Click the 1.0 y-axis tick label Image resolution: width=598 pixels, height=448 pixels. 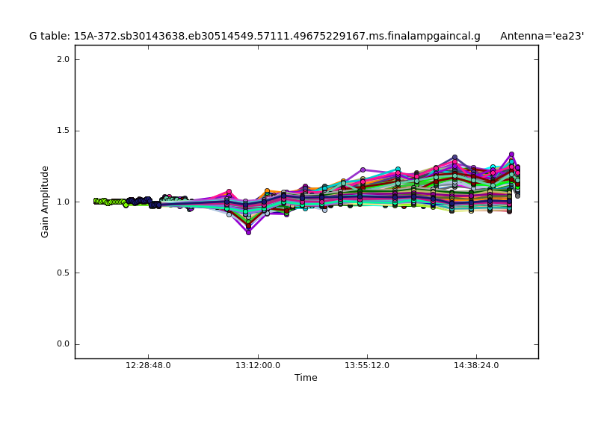pos(62,202)
